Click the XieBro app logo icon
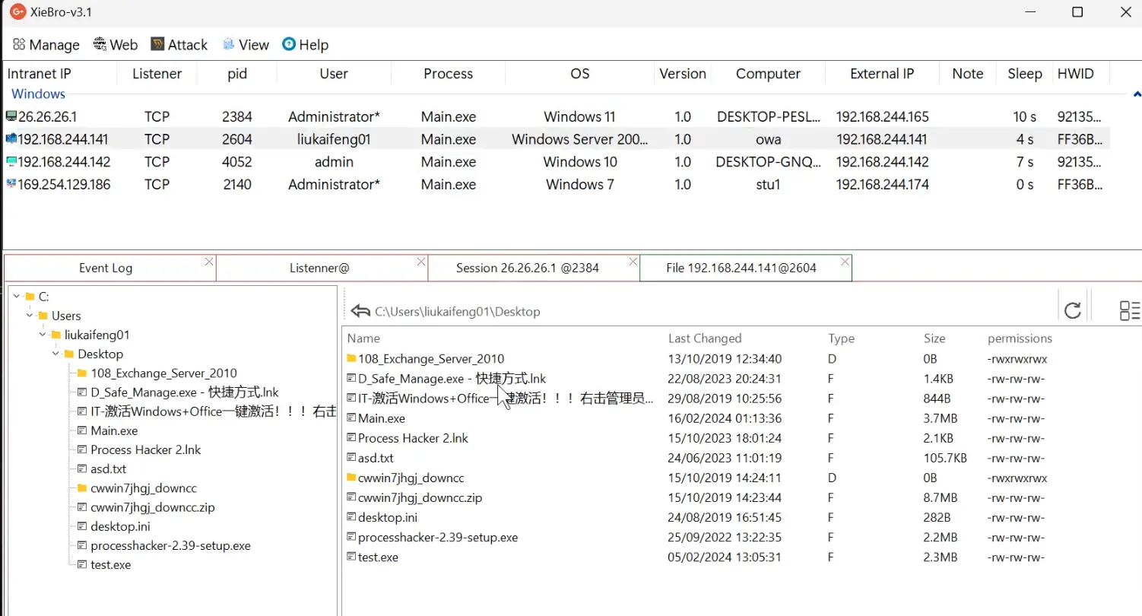Image resolution: width=1142 pixels, height=616 pixels. [17, 12]
